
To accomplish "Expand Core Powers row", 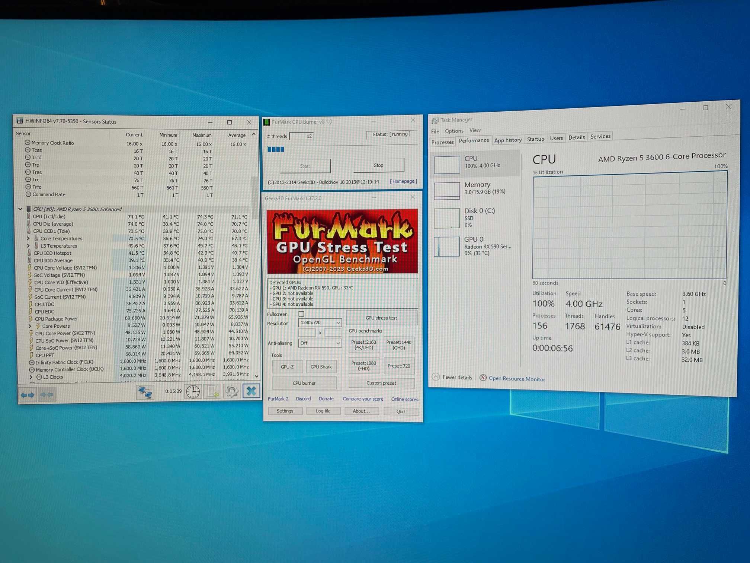I will (x=30, y=326).
